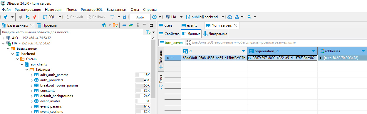Select the auth_providers table in tree

click(52, 80)
